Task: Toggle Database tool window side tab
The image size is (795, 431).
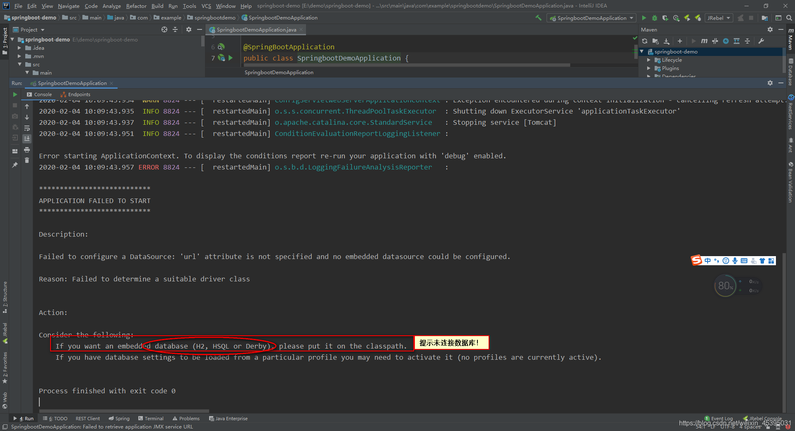Action: pos(790,72)
